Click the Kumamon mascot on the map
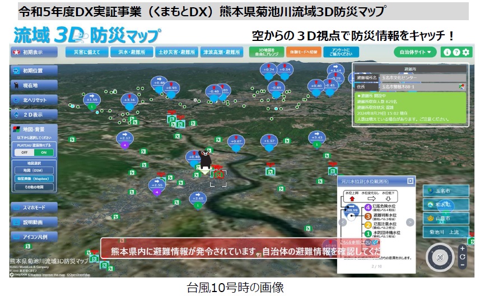Viewport: 480px width, 296px height. [205, 159]
